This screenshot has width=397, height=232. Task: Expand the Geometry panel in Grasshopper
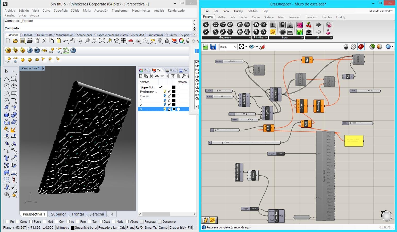point(249,38)
